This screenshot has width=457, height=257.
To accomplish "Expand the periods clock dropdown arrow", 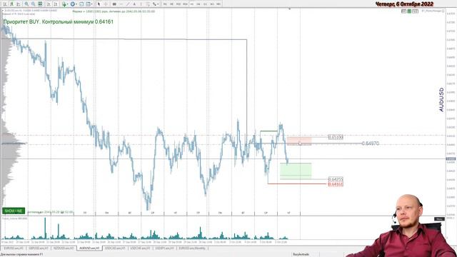I will (x=76, y=4).
